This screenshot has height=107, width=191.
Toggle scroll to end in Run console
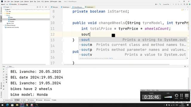click(7, 77)
